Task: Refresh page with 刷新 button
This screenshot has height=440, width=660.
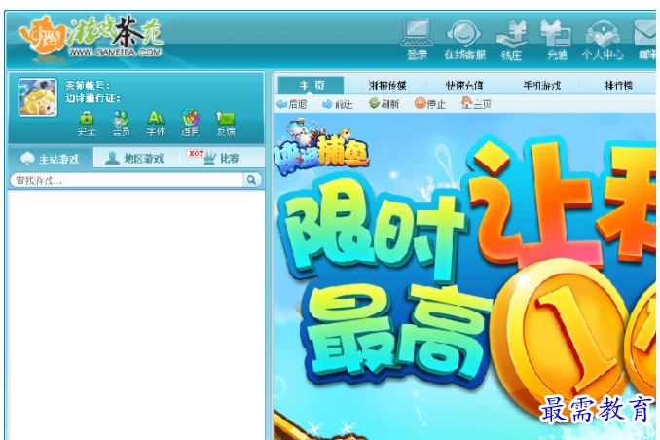Action: [x=384, y=103]
